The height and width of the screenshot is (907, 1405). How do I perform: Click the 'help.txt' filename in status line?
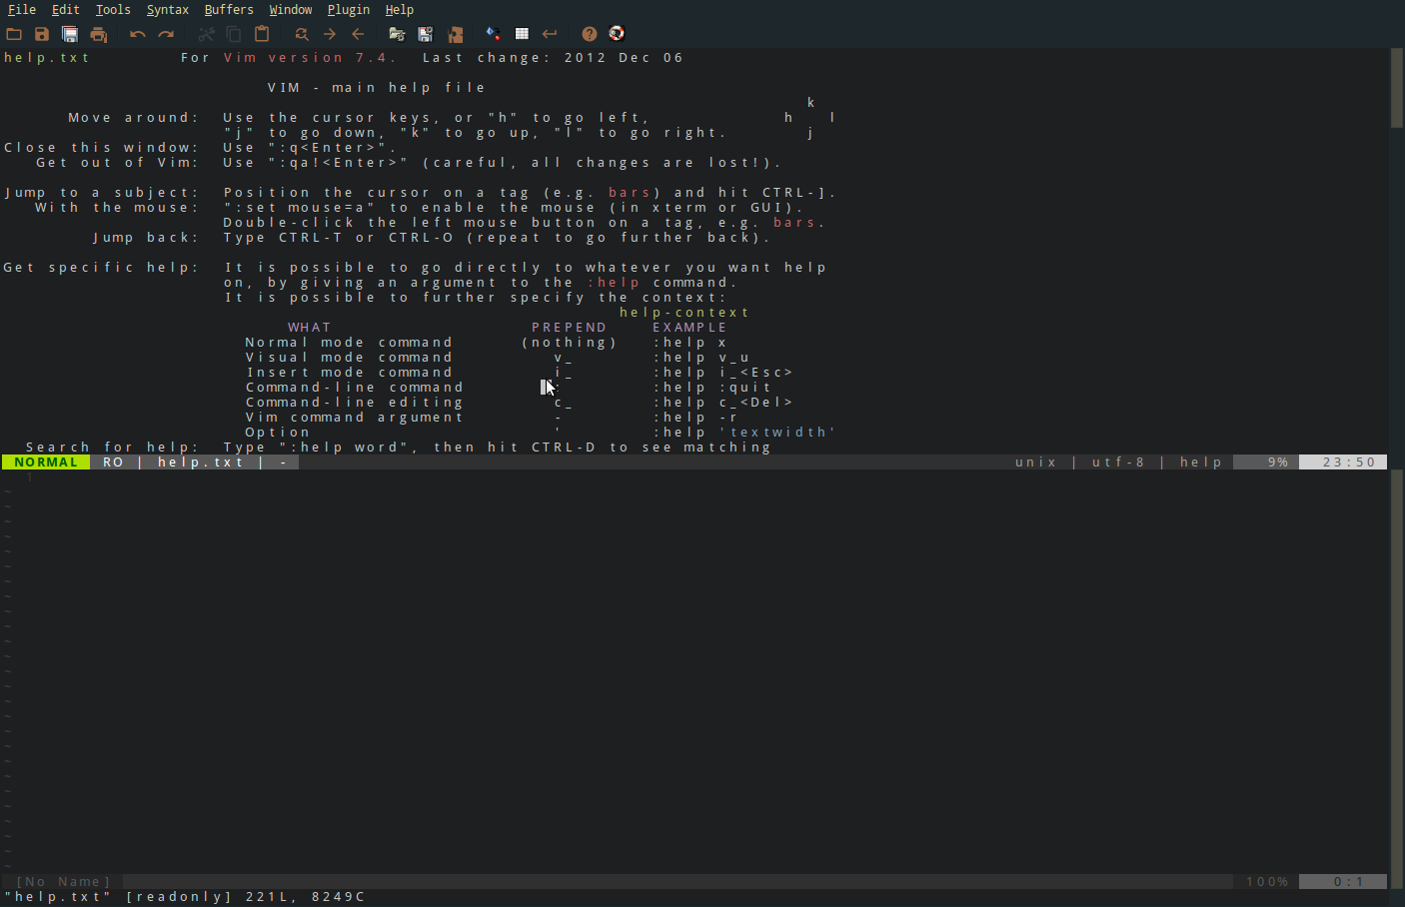click(x=201, y=462)
